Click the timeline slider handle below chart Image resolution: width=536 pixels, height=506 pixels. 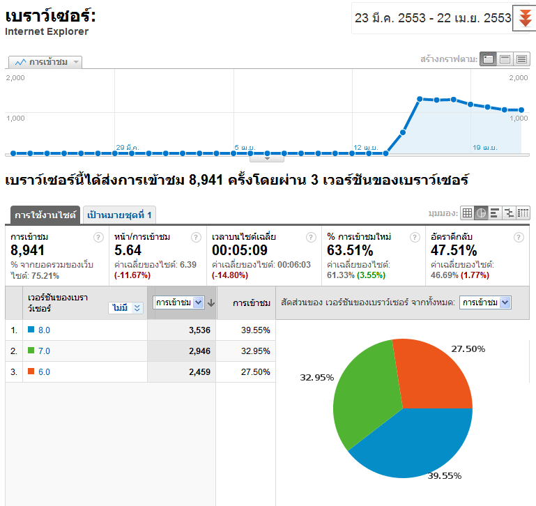[x=267, y=159]
